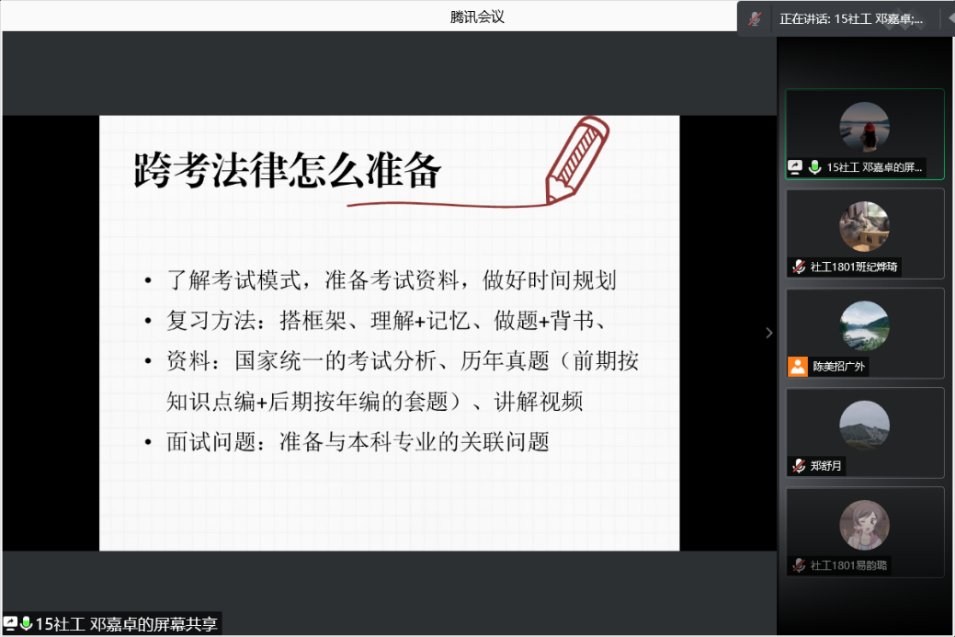955x637 pixels.
Task: Click the muted mic icon for 社工1801班纪烨琦
Action: pyautogui.click(x=799, y=267)
